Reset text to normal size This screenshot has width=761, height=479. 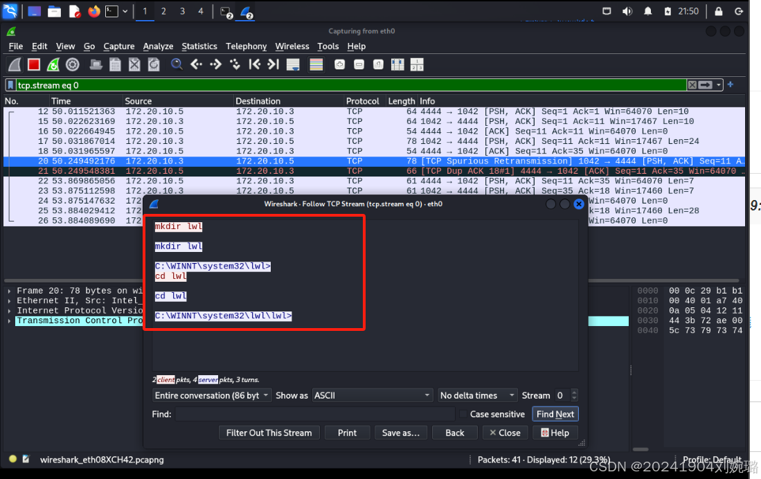click(378, 64)
